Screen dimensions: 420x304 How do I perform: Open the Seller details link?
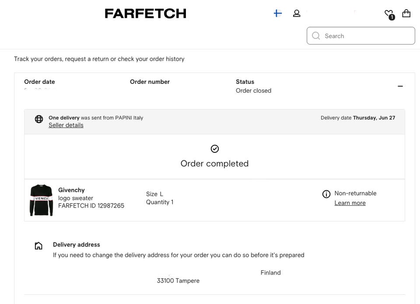[x=66, y=125]
